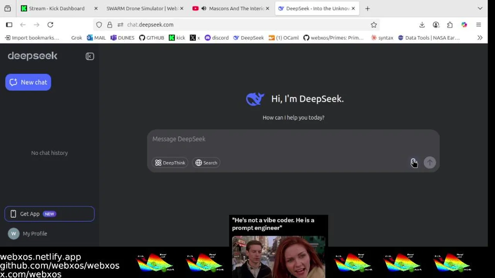The height and width of the screenshot is (278, 495).
Task: Click the site permissions icon in address bar
Action: pyautogui.click(x=120, y=25)
